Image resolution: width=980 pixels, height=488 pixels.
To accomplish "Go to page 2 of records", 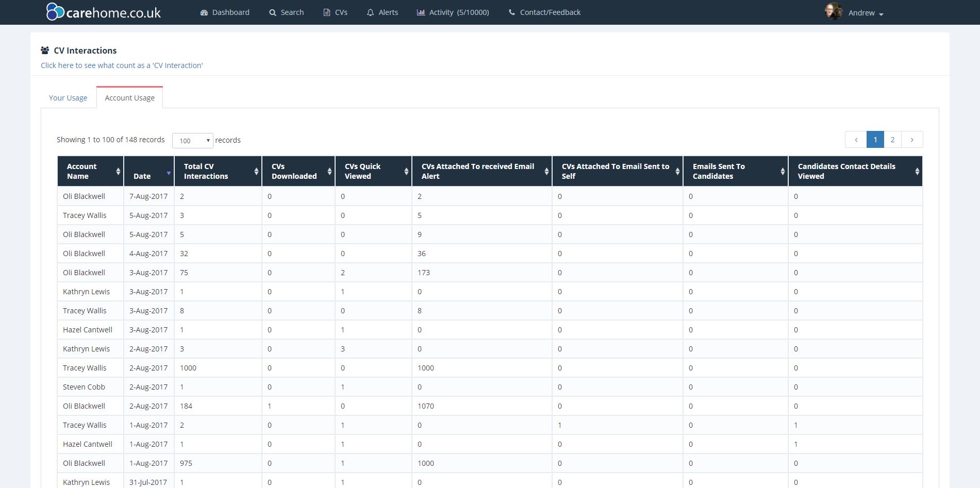I will 892,140.
